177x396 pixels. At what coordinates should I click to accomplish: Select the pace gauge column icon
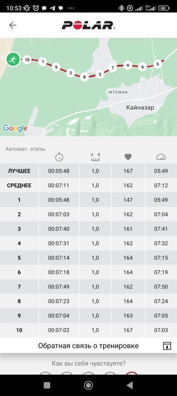(161, 157)
